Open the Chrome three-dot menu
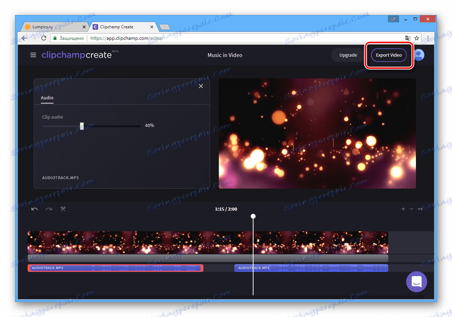 428,38
